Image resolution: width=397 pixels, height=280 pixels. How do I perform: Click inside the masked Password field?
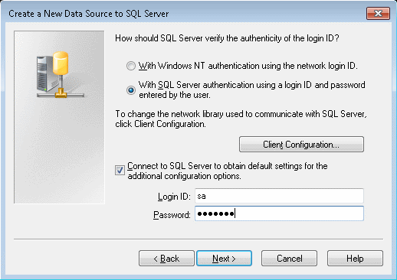[279, 213]
